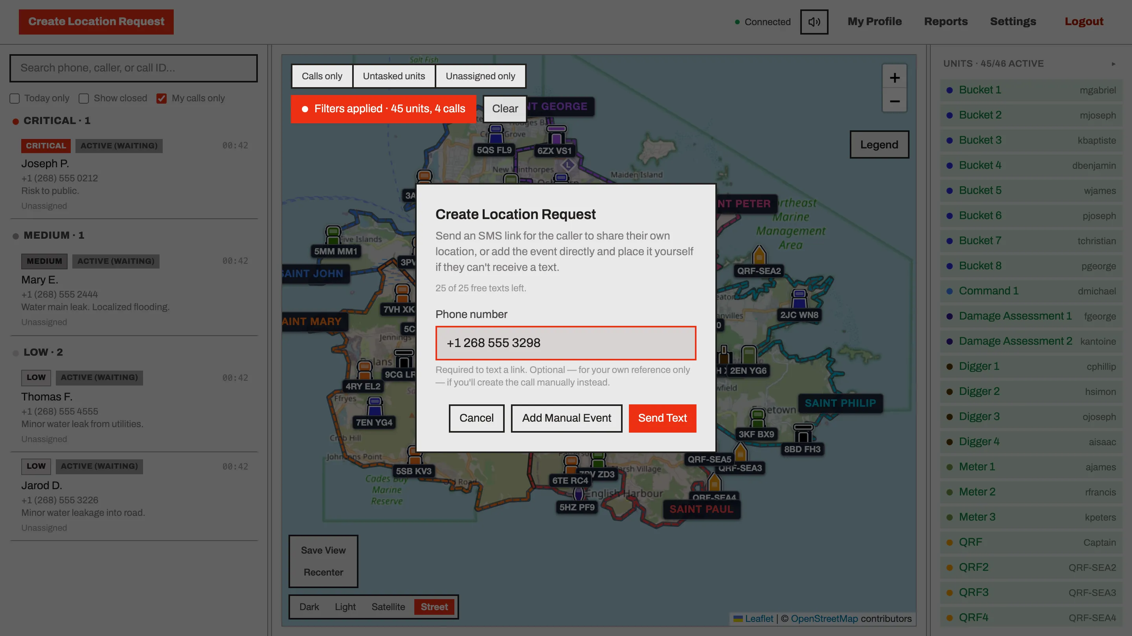Select the 4RY EL2 unit marker
The height and width of the screenshot is (636, 1132).
coord(363,377)
